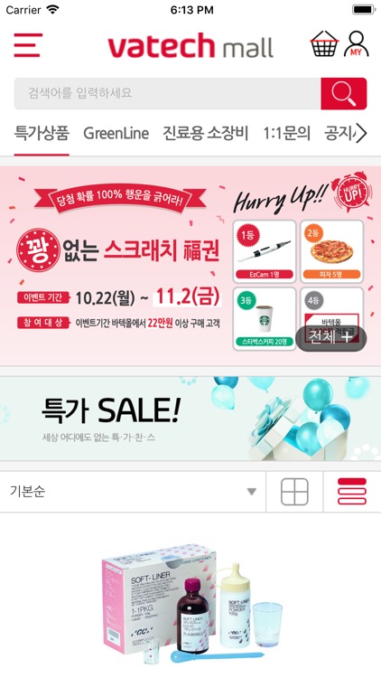The height and width of the screenshot is (678, 381).
Task: Open the hamburger menu icon
Action: (x=28, y=45)
